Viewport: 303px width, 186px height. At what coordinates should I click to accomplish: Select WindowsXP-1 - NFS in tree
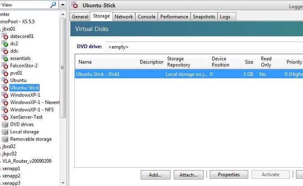pos(32,110)
